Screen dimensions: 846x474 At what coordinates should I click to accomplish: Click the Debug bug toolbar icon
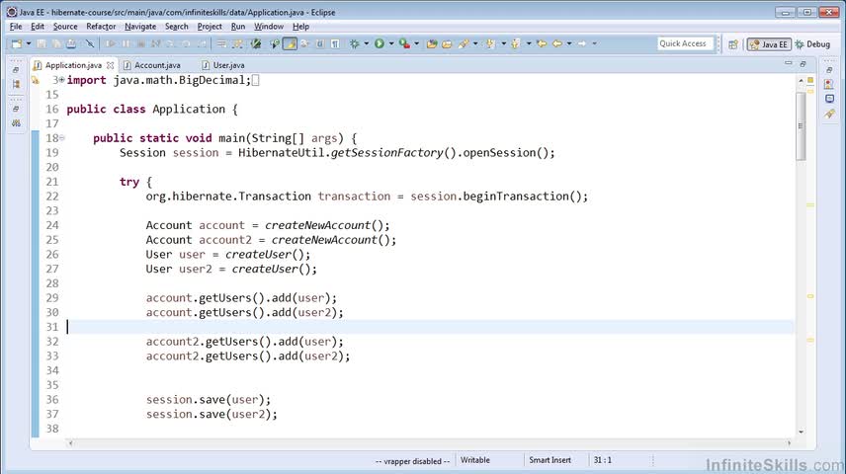tap(355, 43)
